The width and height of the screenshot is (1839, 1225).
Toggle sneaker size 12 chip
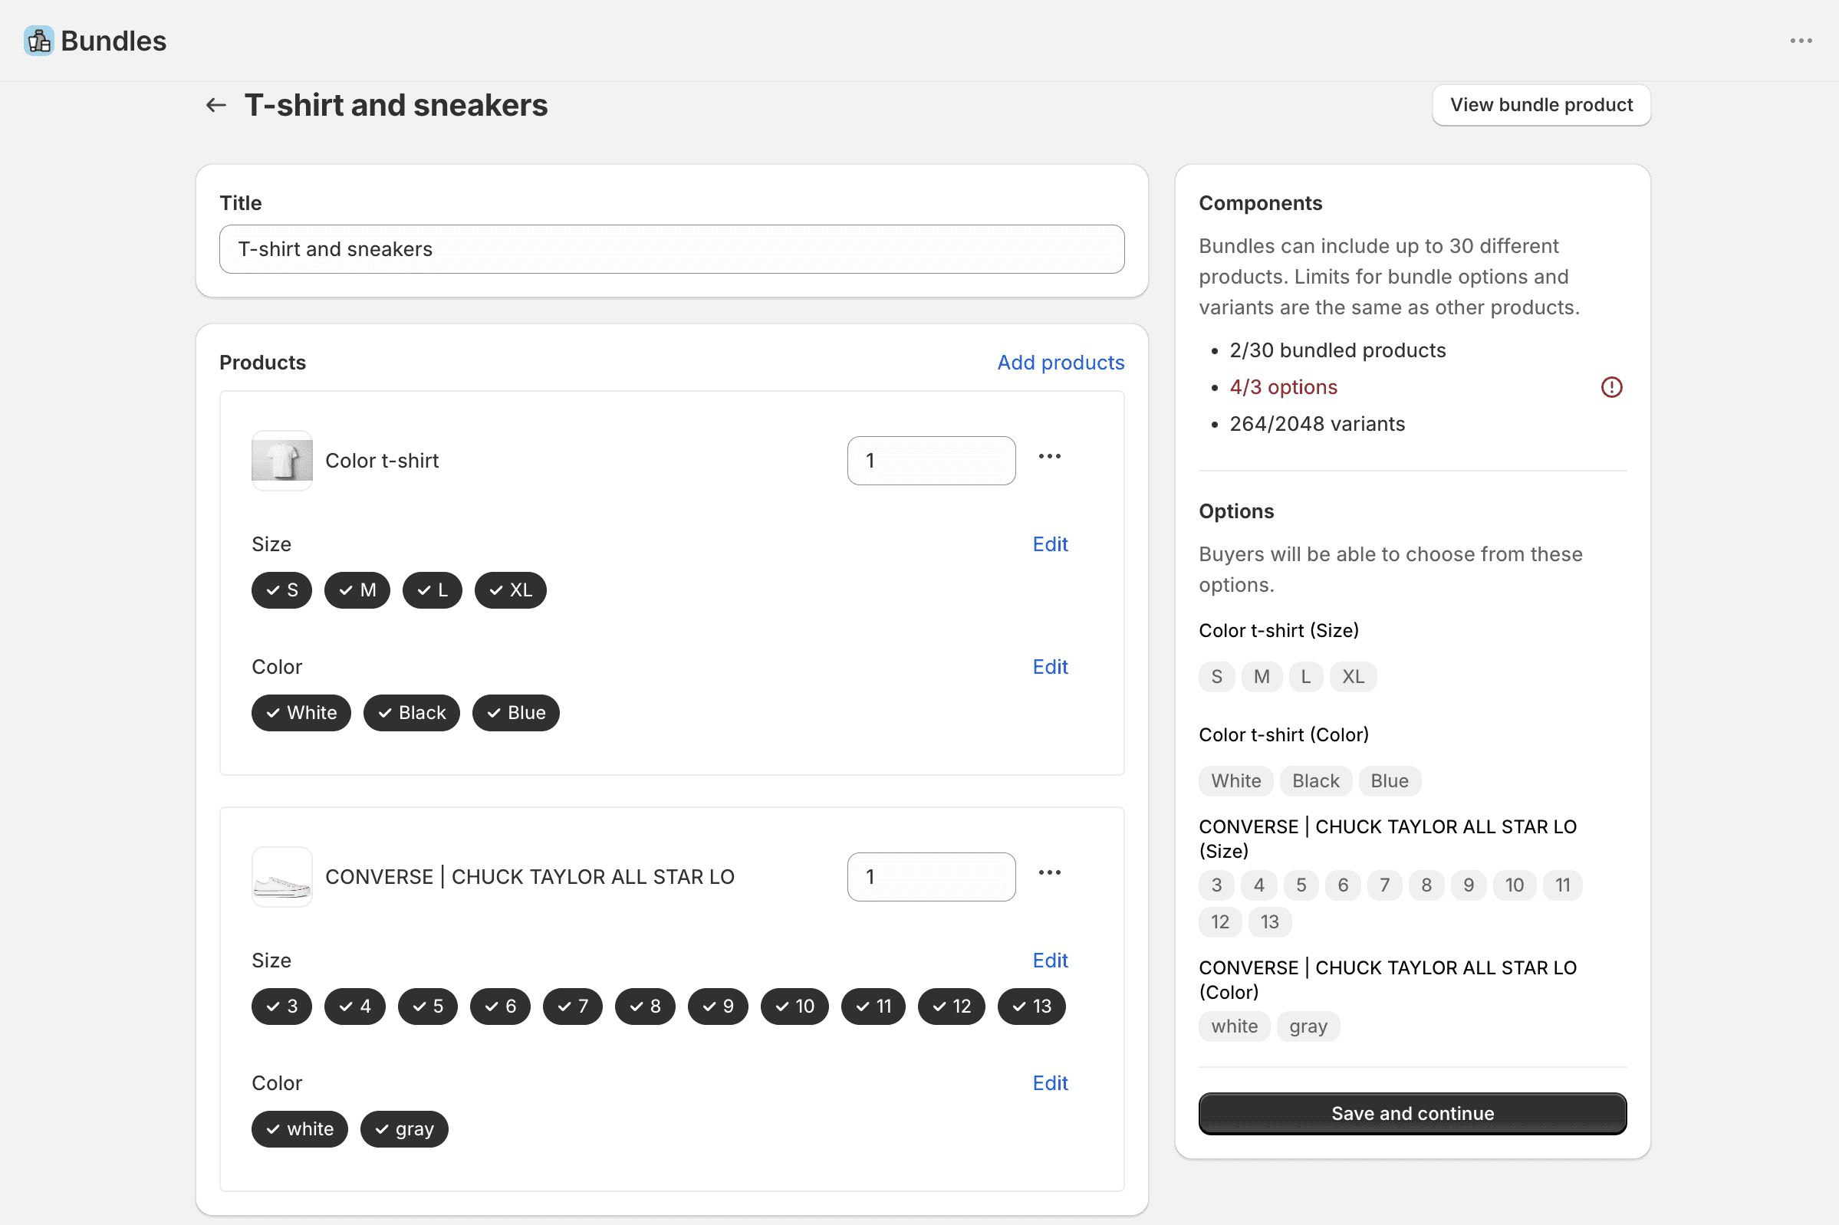pos(951,1007)
